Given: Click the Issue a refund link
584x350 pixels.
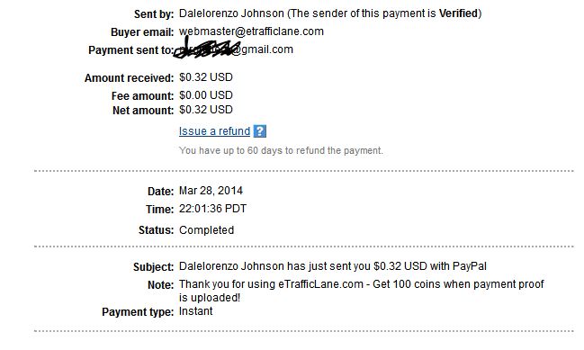Looking at the screenshot, I should tap(214, 131).
